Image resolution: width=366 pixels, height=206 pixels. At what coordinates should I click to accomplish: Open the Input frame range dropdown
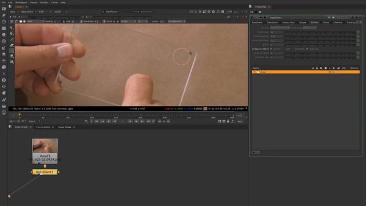34,121
